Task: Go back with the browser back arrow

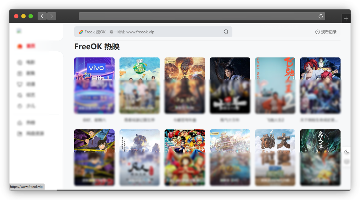Action: 42,16
